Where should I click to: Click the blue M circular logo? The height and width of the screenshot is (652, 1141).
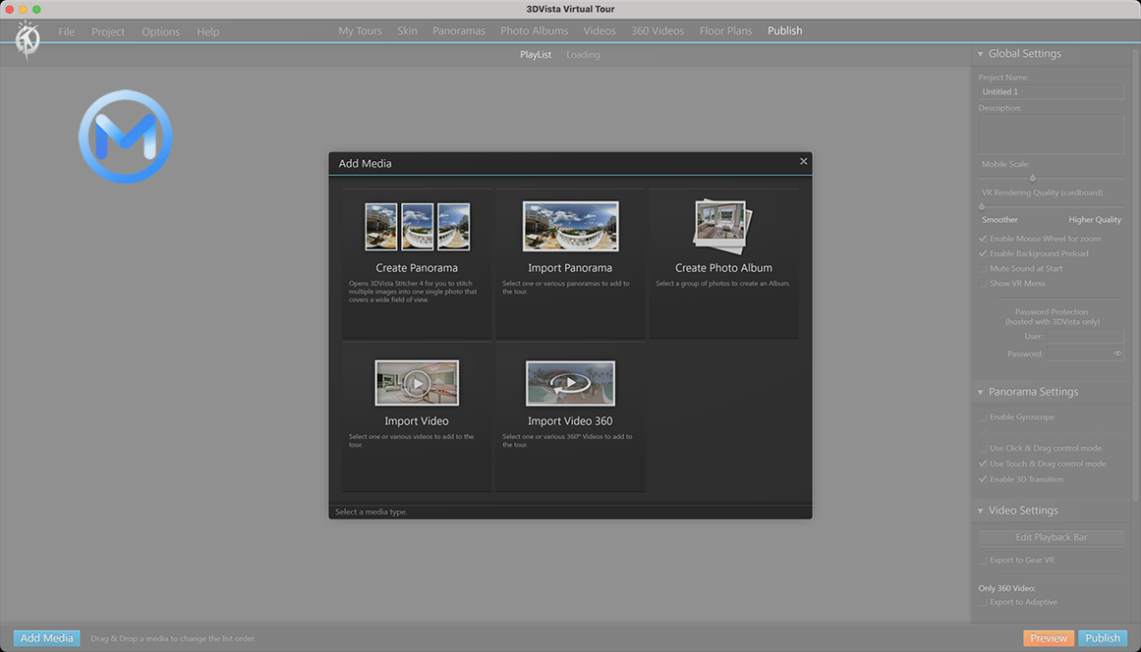click(x=125, y=136)
